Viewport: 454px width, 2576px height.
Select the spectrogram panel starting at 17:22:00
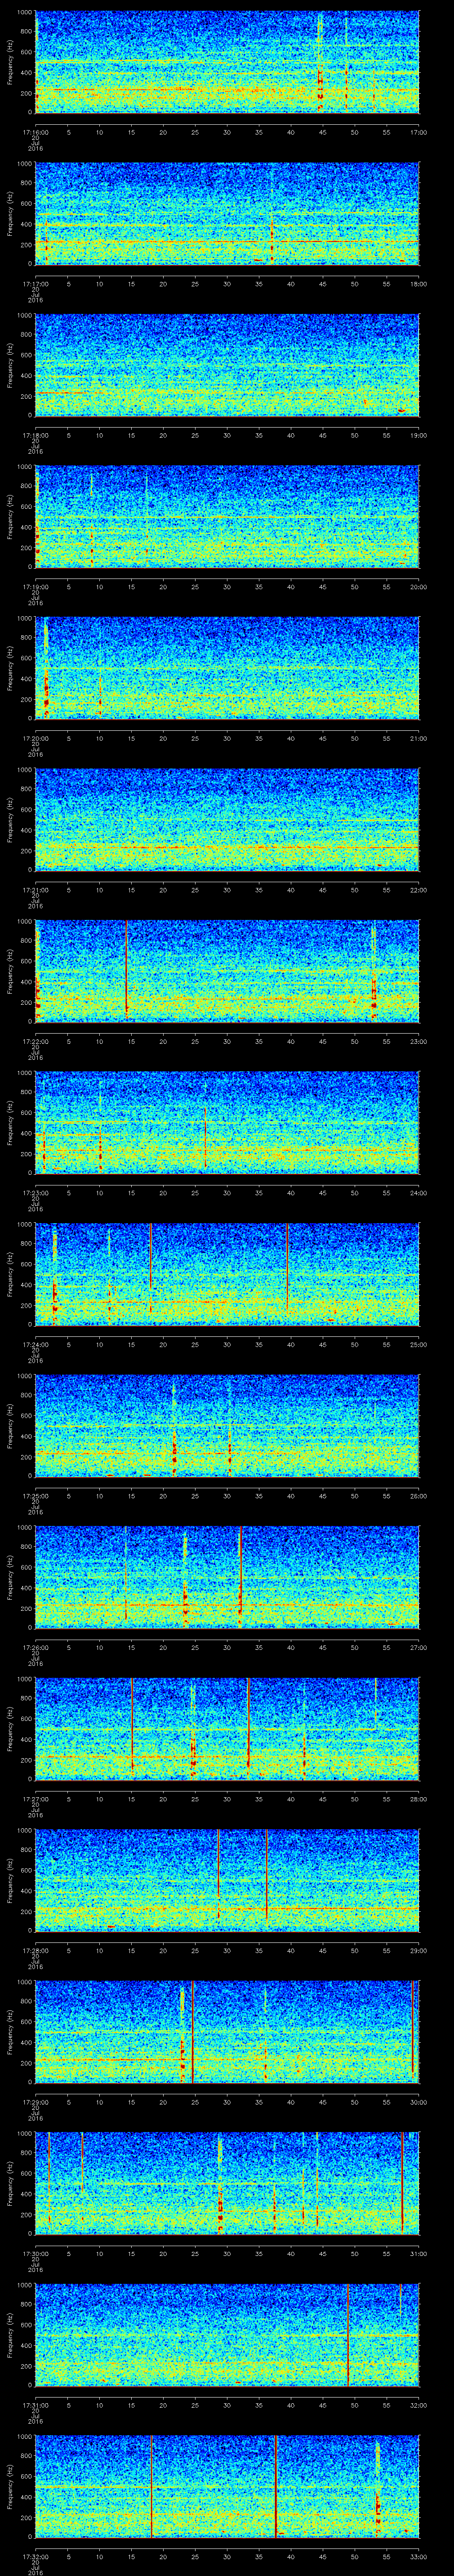point(227,970)
